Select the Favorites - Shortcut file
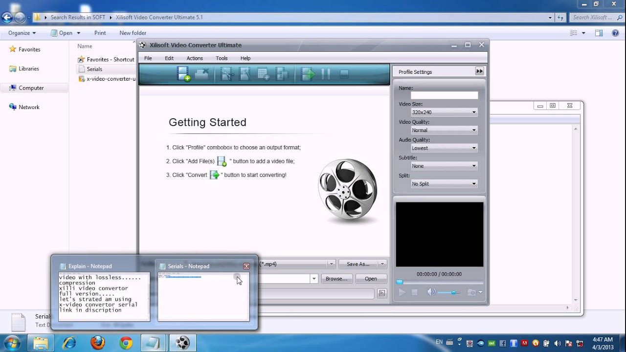This screenshot has height=352, width=626. click(x=106, y=59)
